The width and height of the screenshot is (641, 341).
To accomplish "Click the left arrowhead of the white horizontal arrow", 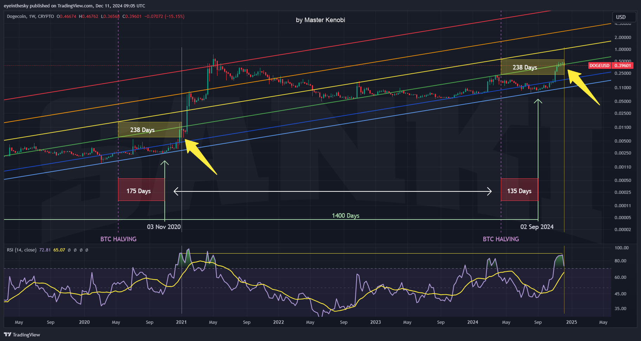I will tap(176, 191).
